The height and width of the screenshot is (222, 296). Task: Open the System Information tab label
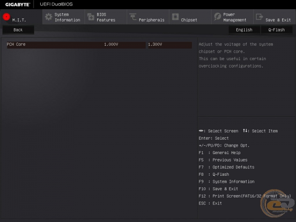click(x=67, y=18)
